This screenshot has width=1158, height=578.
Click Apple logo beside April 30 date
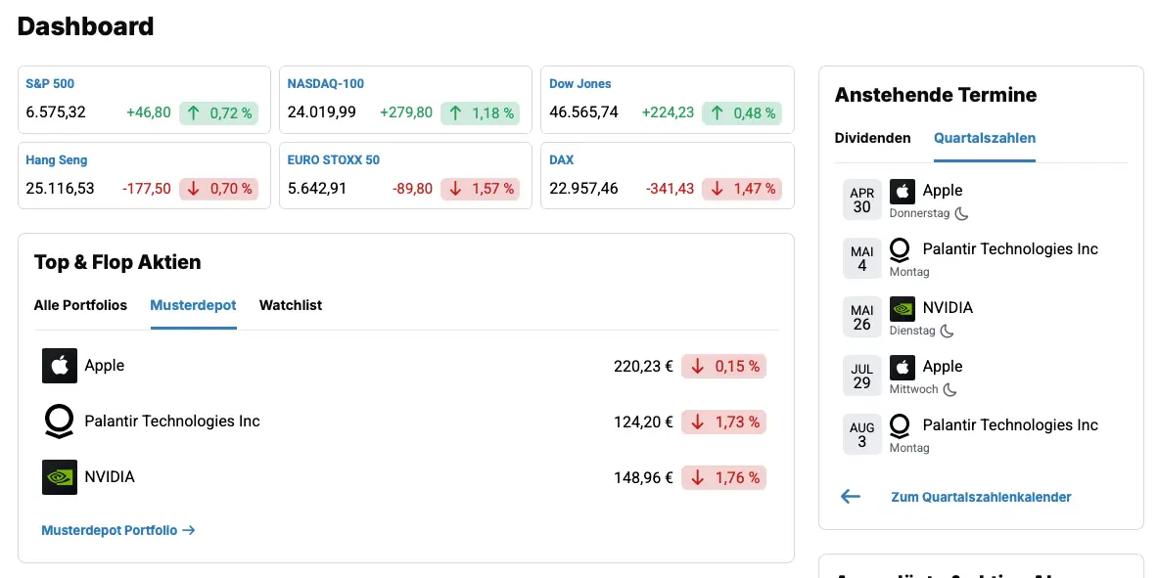click(x=902, y=192)
